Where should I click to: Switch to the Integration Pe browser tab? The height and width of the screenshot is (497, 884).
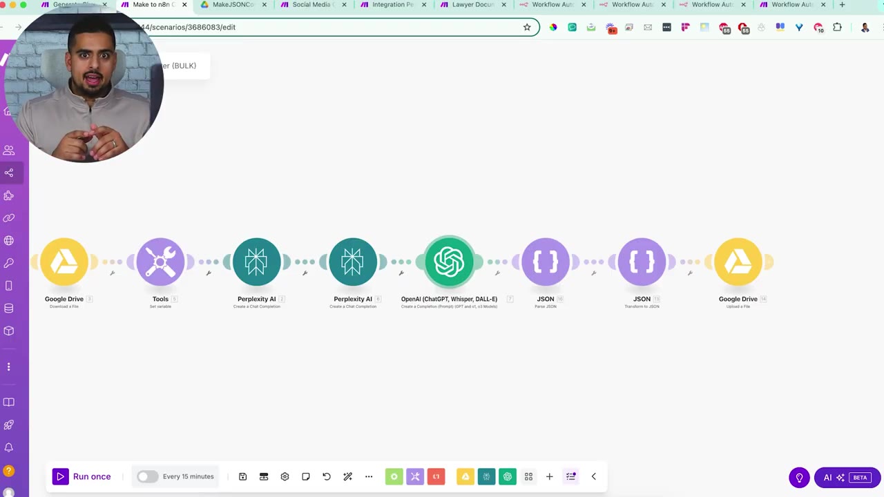tap(393, 5)
